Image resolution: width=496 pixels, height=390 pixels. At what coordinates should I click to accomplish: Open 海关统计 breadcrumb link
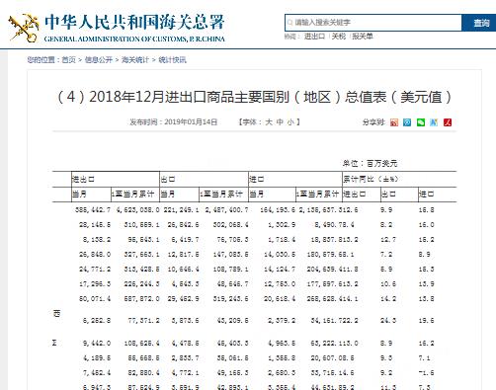click(x=135, y=60)
